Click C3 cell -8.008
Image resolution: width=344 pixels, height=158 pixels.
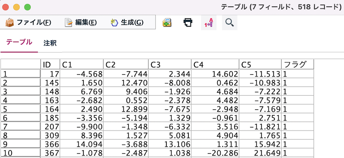tap(170, 83)
